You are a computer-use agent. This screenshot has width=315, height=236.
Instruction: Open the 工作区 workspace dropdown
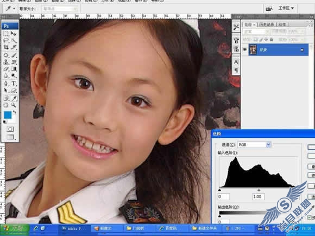286,8
